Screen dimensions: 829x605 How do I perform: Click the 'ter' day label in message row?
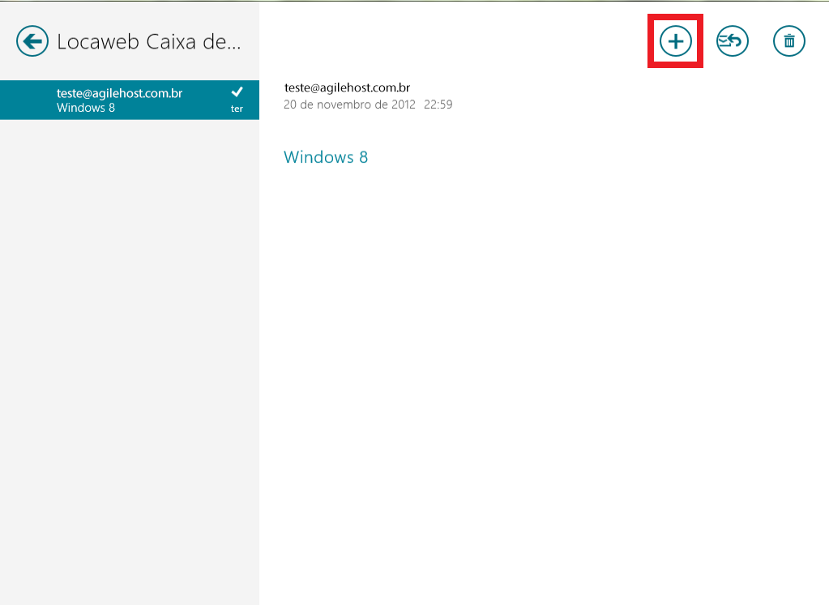coord(237,109)
